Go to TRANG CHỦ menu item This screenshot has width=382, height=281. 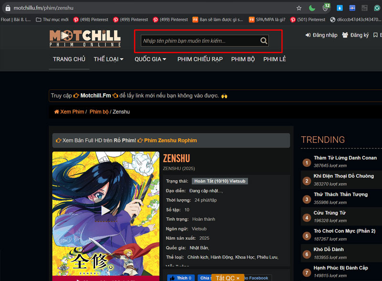[x=69, y=59]
